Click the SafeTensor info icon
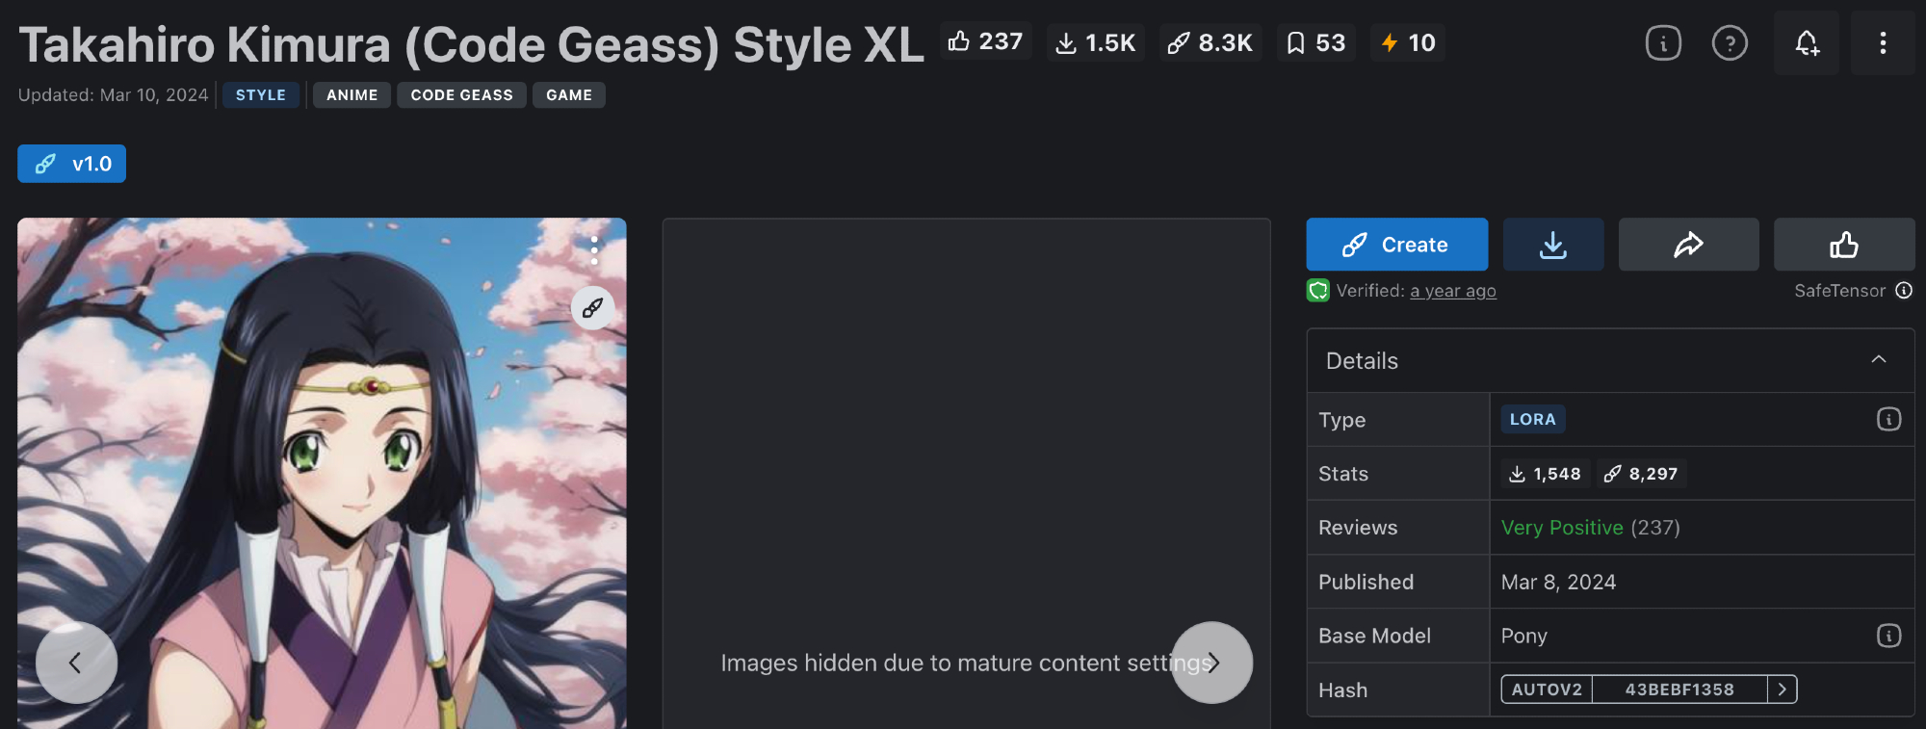Viewport: 1926px width, 729px height. click(x=1904, y=291)
